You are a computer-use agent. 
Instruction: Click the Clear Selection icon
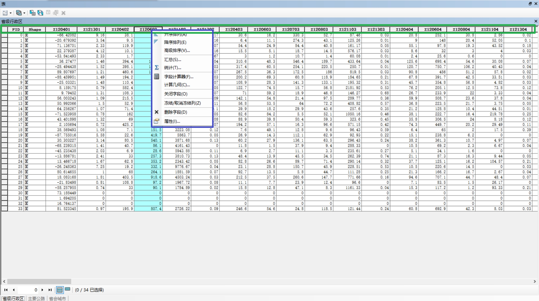48,13
